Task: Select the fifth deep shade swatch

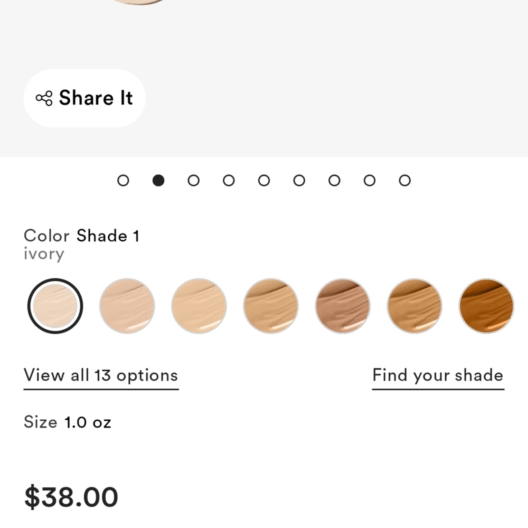Action: pyautogui.click(x=342, y=306)
